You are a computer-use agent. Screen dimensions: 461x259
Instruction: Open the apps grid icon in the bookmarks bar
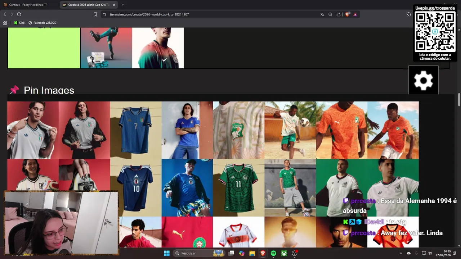pyautogui.click(x=5, y=23)
